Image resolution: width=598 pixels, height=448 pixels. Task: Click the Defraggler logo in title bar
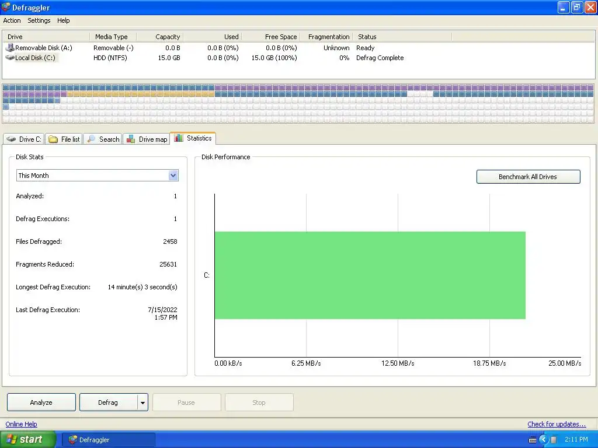(x=6, y=7)
